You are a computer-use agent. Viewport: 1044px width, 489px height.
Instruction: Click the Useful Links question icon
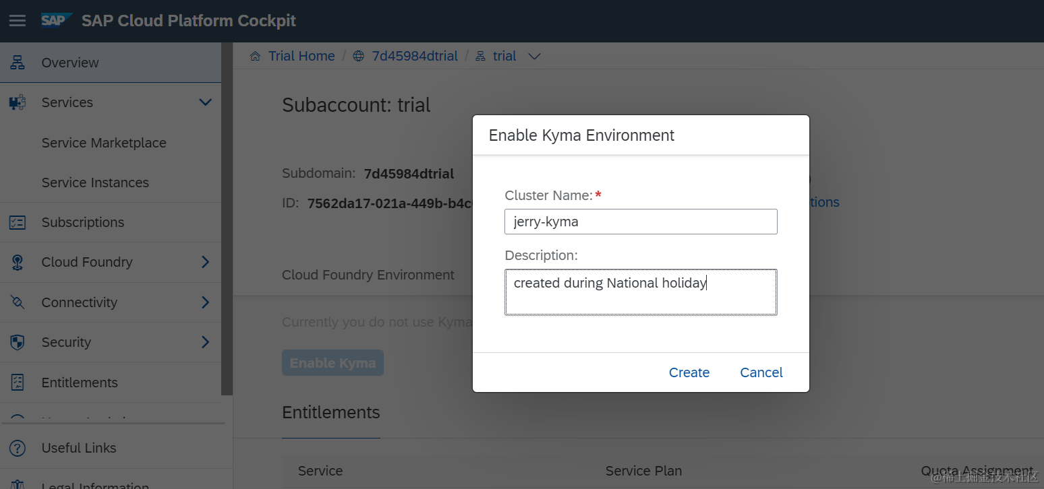click(18, 448)
